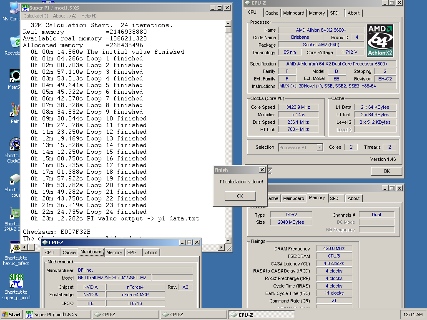The width and height of the screenshot is (427, 320).
Task: Click the Super PI title bar icon
Action: (25, 8)
